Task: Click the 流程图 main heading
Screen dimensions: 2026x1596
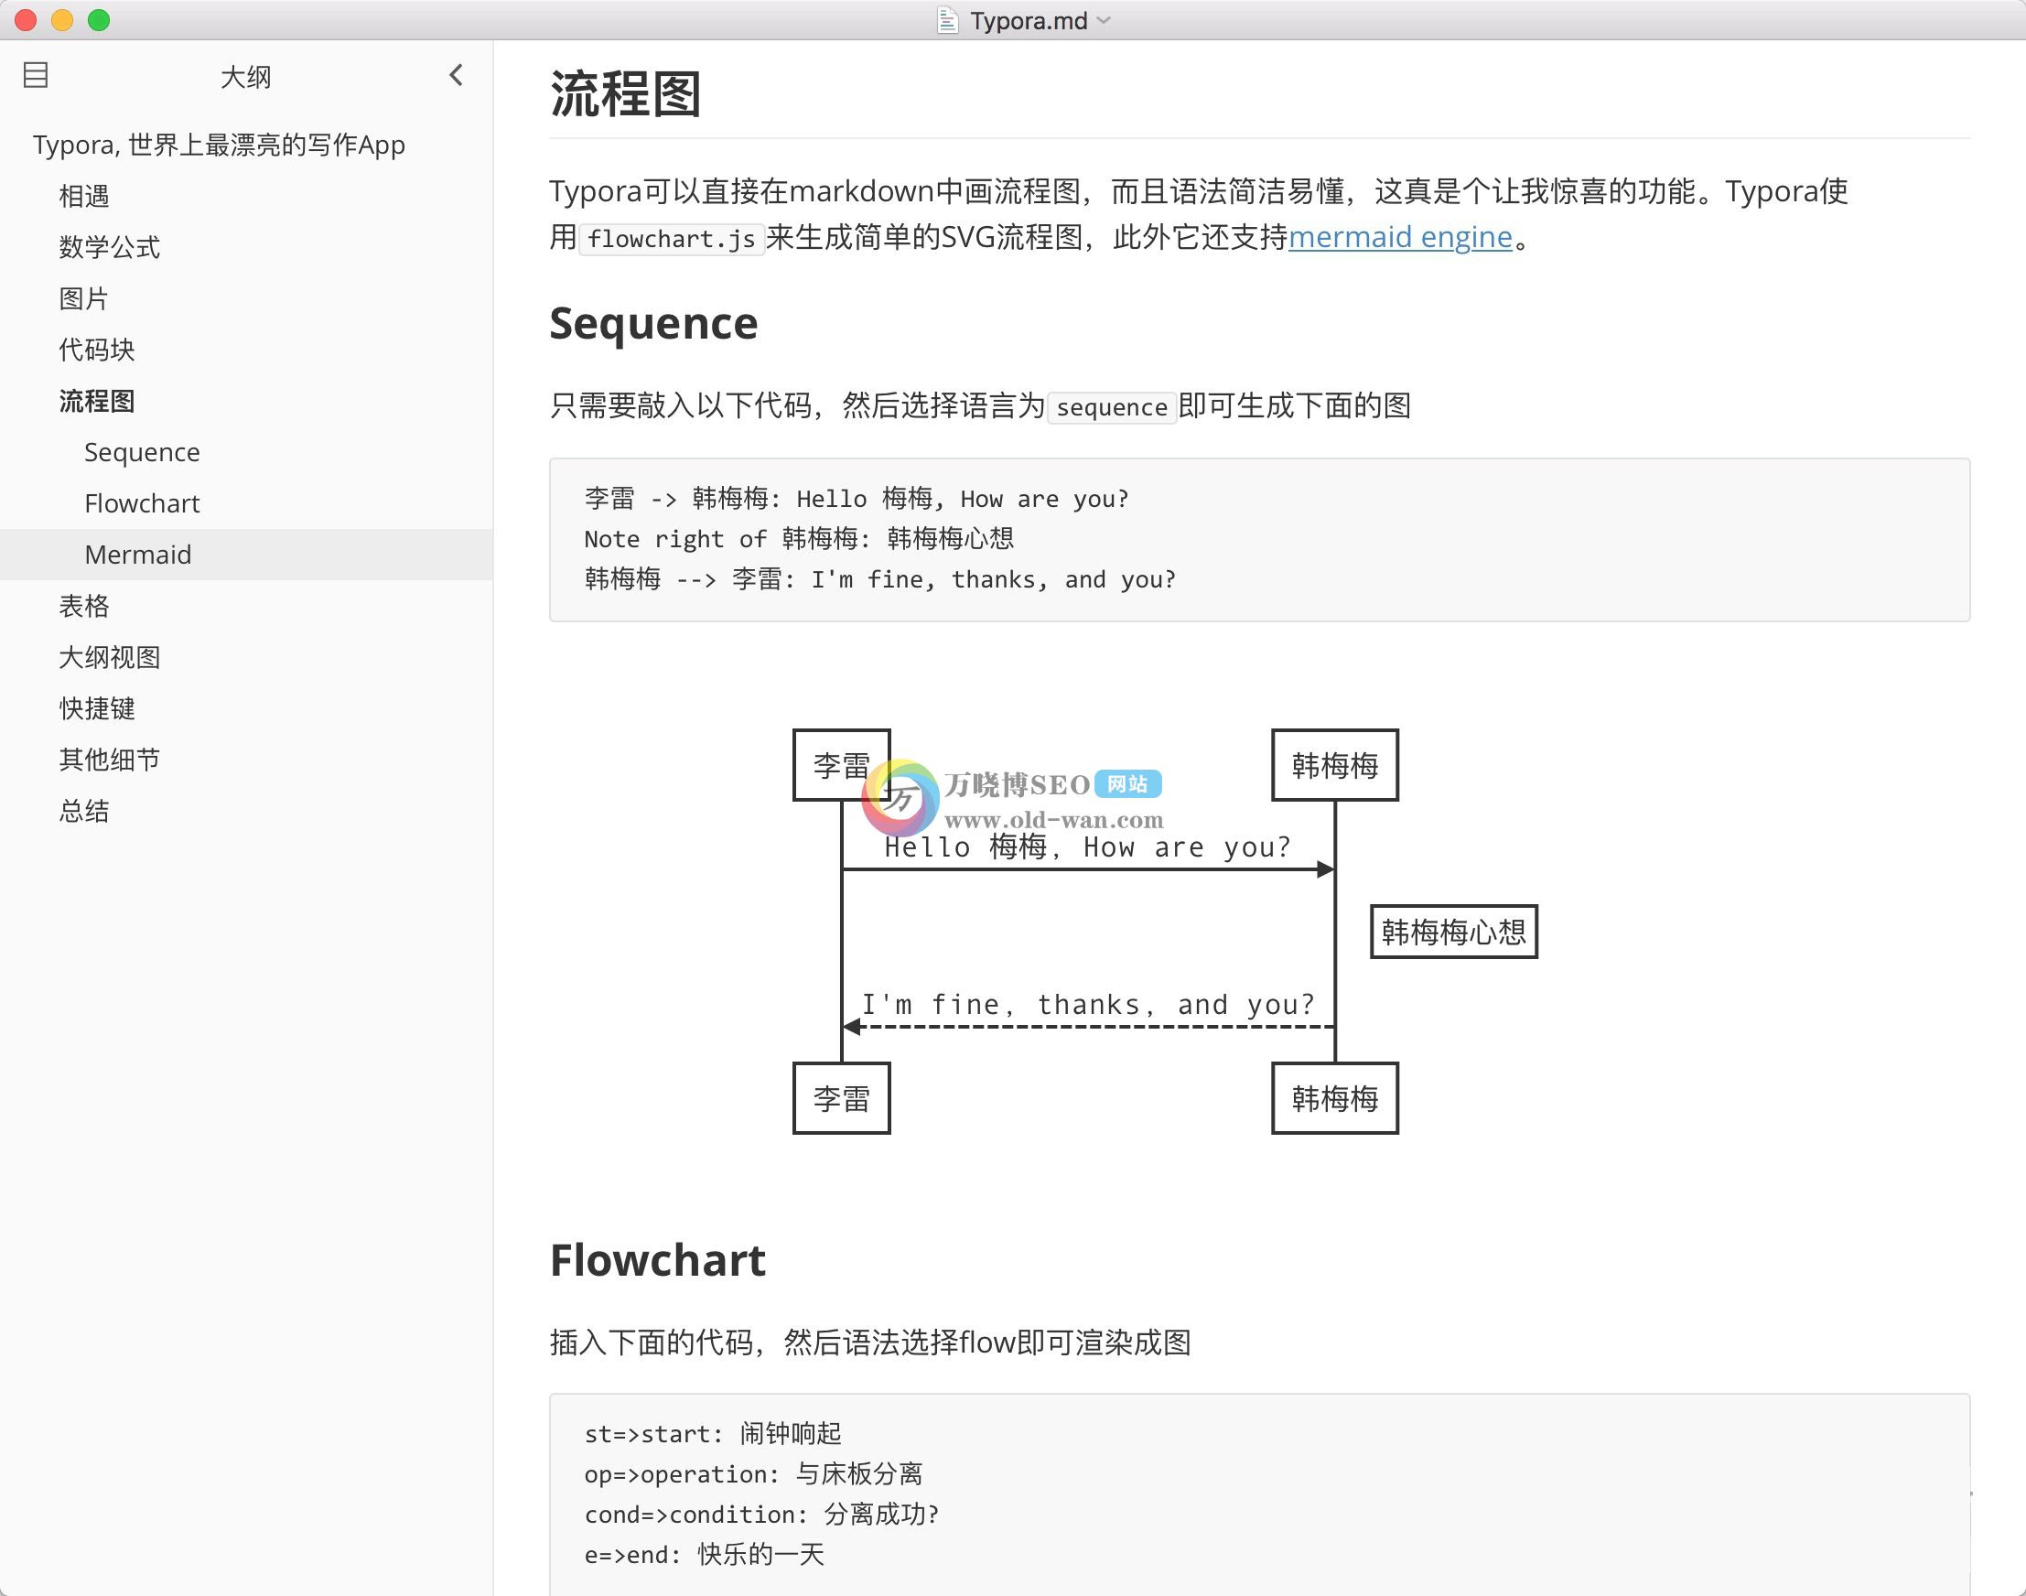Action: tap(625, 94)
